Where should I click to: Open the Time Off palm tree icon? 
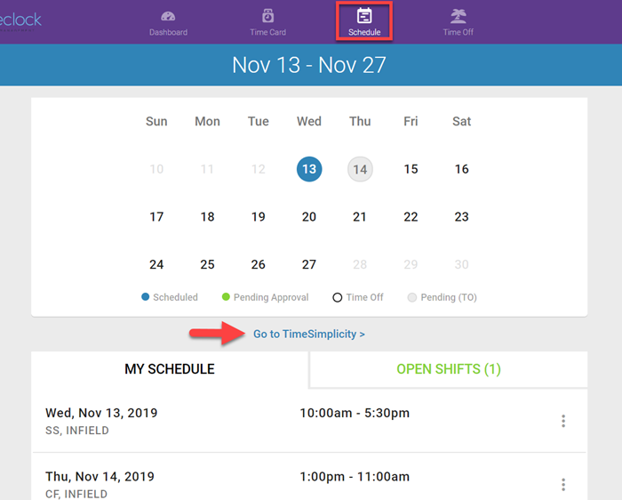tap(459, 16)
